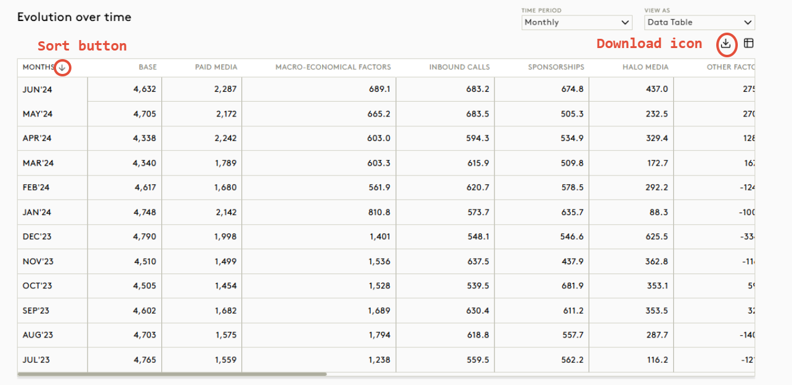Click Inbound Calls value 573.7
Viewport: 792px width, 385px height.
[x=478, y=212]
